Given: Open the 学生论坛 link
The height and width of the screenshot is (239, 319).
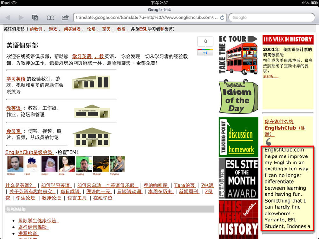Looking at the screenshot, I should 26,198.
